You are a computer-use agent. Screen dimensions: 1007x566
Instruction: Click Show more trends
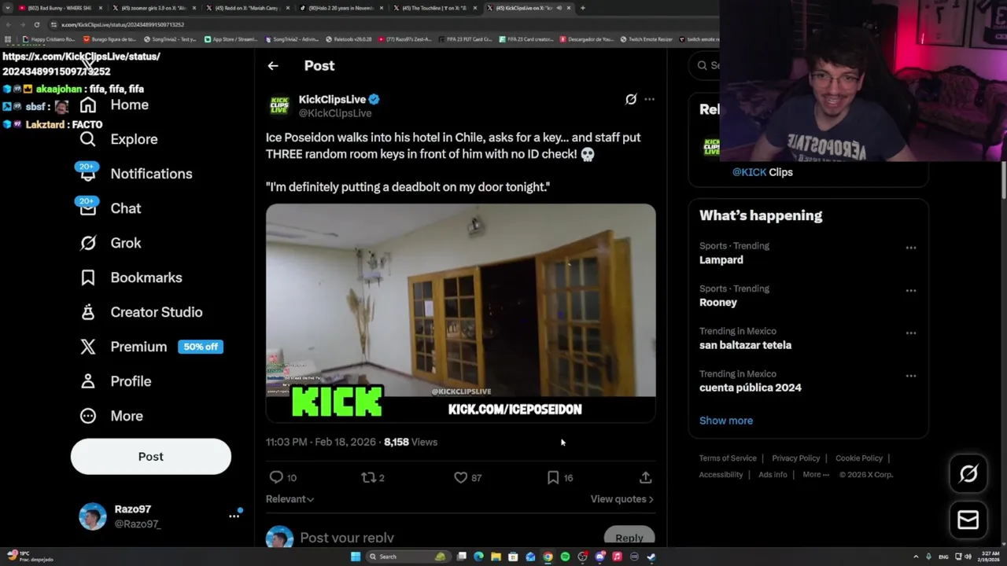pyautogui.click(x=726, y=421)
